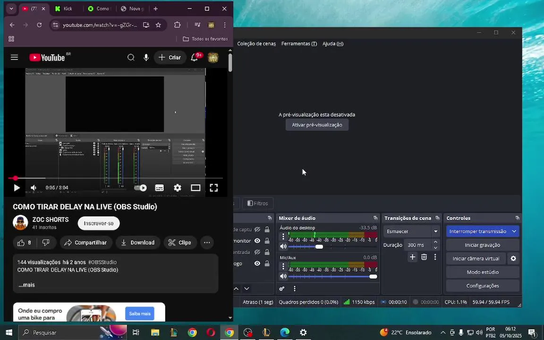Image resolution: width=544 pixels, height=340 pixels.
Task: Toggle lock on the monitor source
Action: click(267, 241)
